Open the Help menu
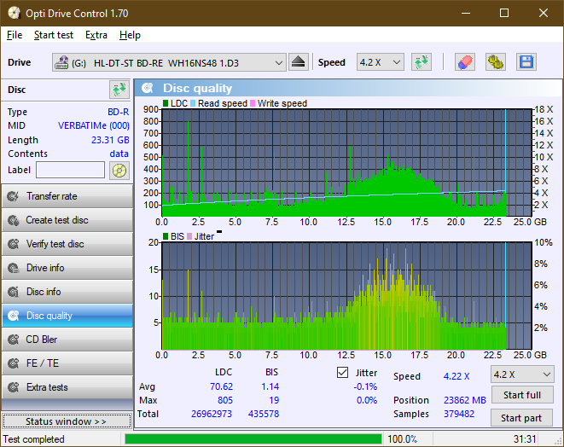Viewport: 564px width, 447px height. pyautogui.click(x=130, y=35)
